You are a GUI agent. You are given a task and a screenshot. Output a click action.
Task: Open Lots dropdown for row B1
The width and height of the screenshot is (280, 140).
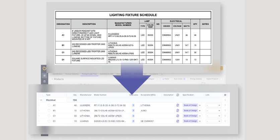214,111
